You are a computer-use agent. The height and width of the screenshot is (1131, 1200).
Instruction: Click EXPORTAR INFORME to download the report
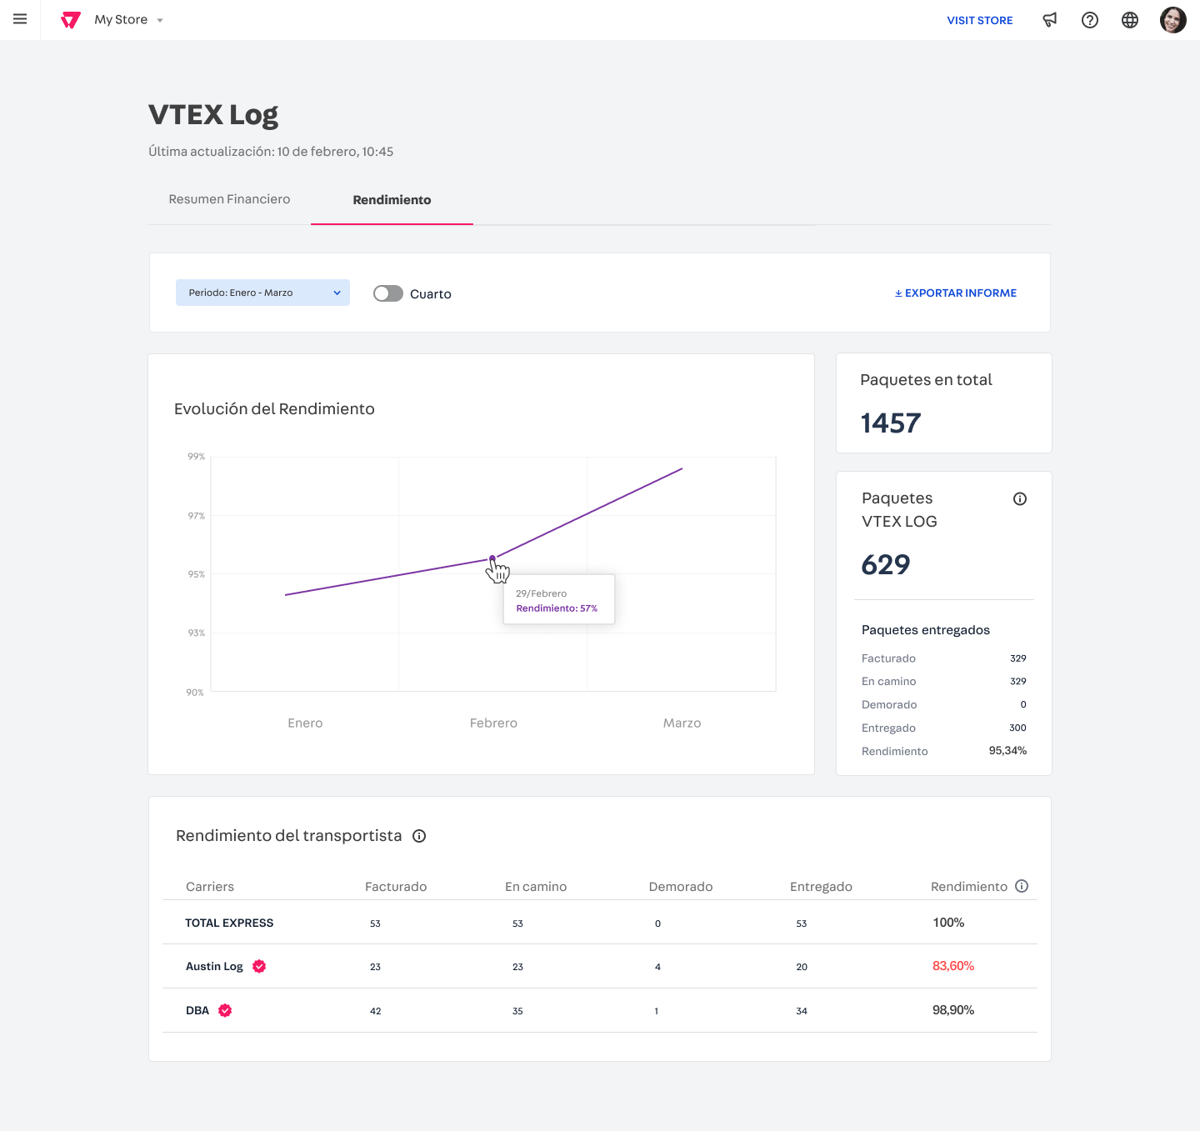coord(955,293)
